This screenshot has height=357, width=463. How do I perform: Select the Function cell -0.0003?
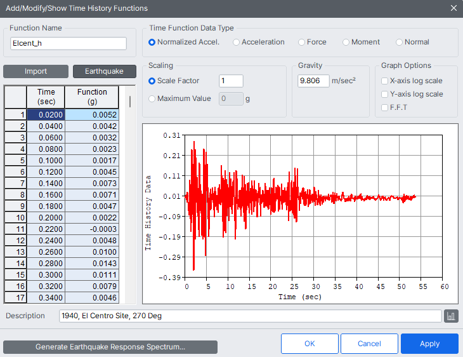pos(92,229)
